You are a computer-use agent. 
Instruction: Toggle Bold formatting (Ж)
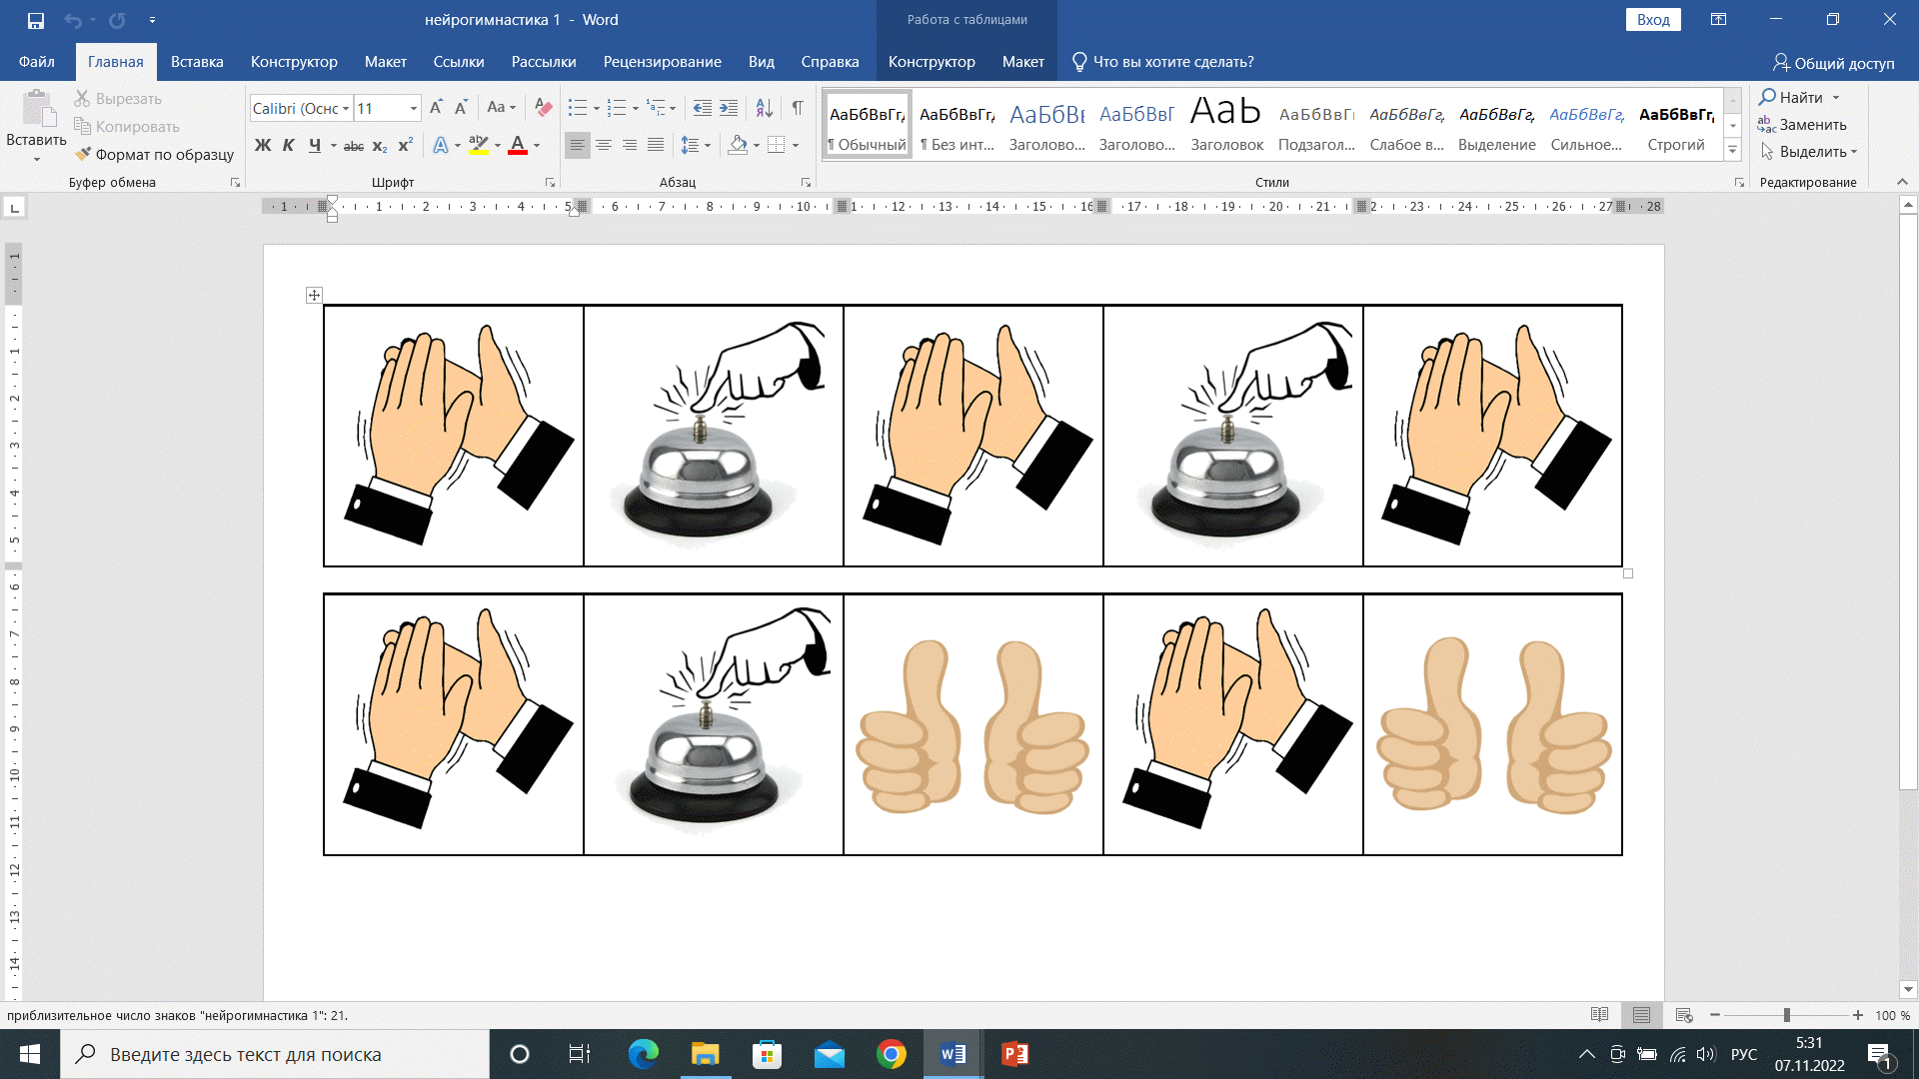pyautogui.click(x=263, y=145)
